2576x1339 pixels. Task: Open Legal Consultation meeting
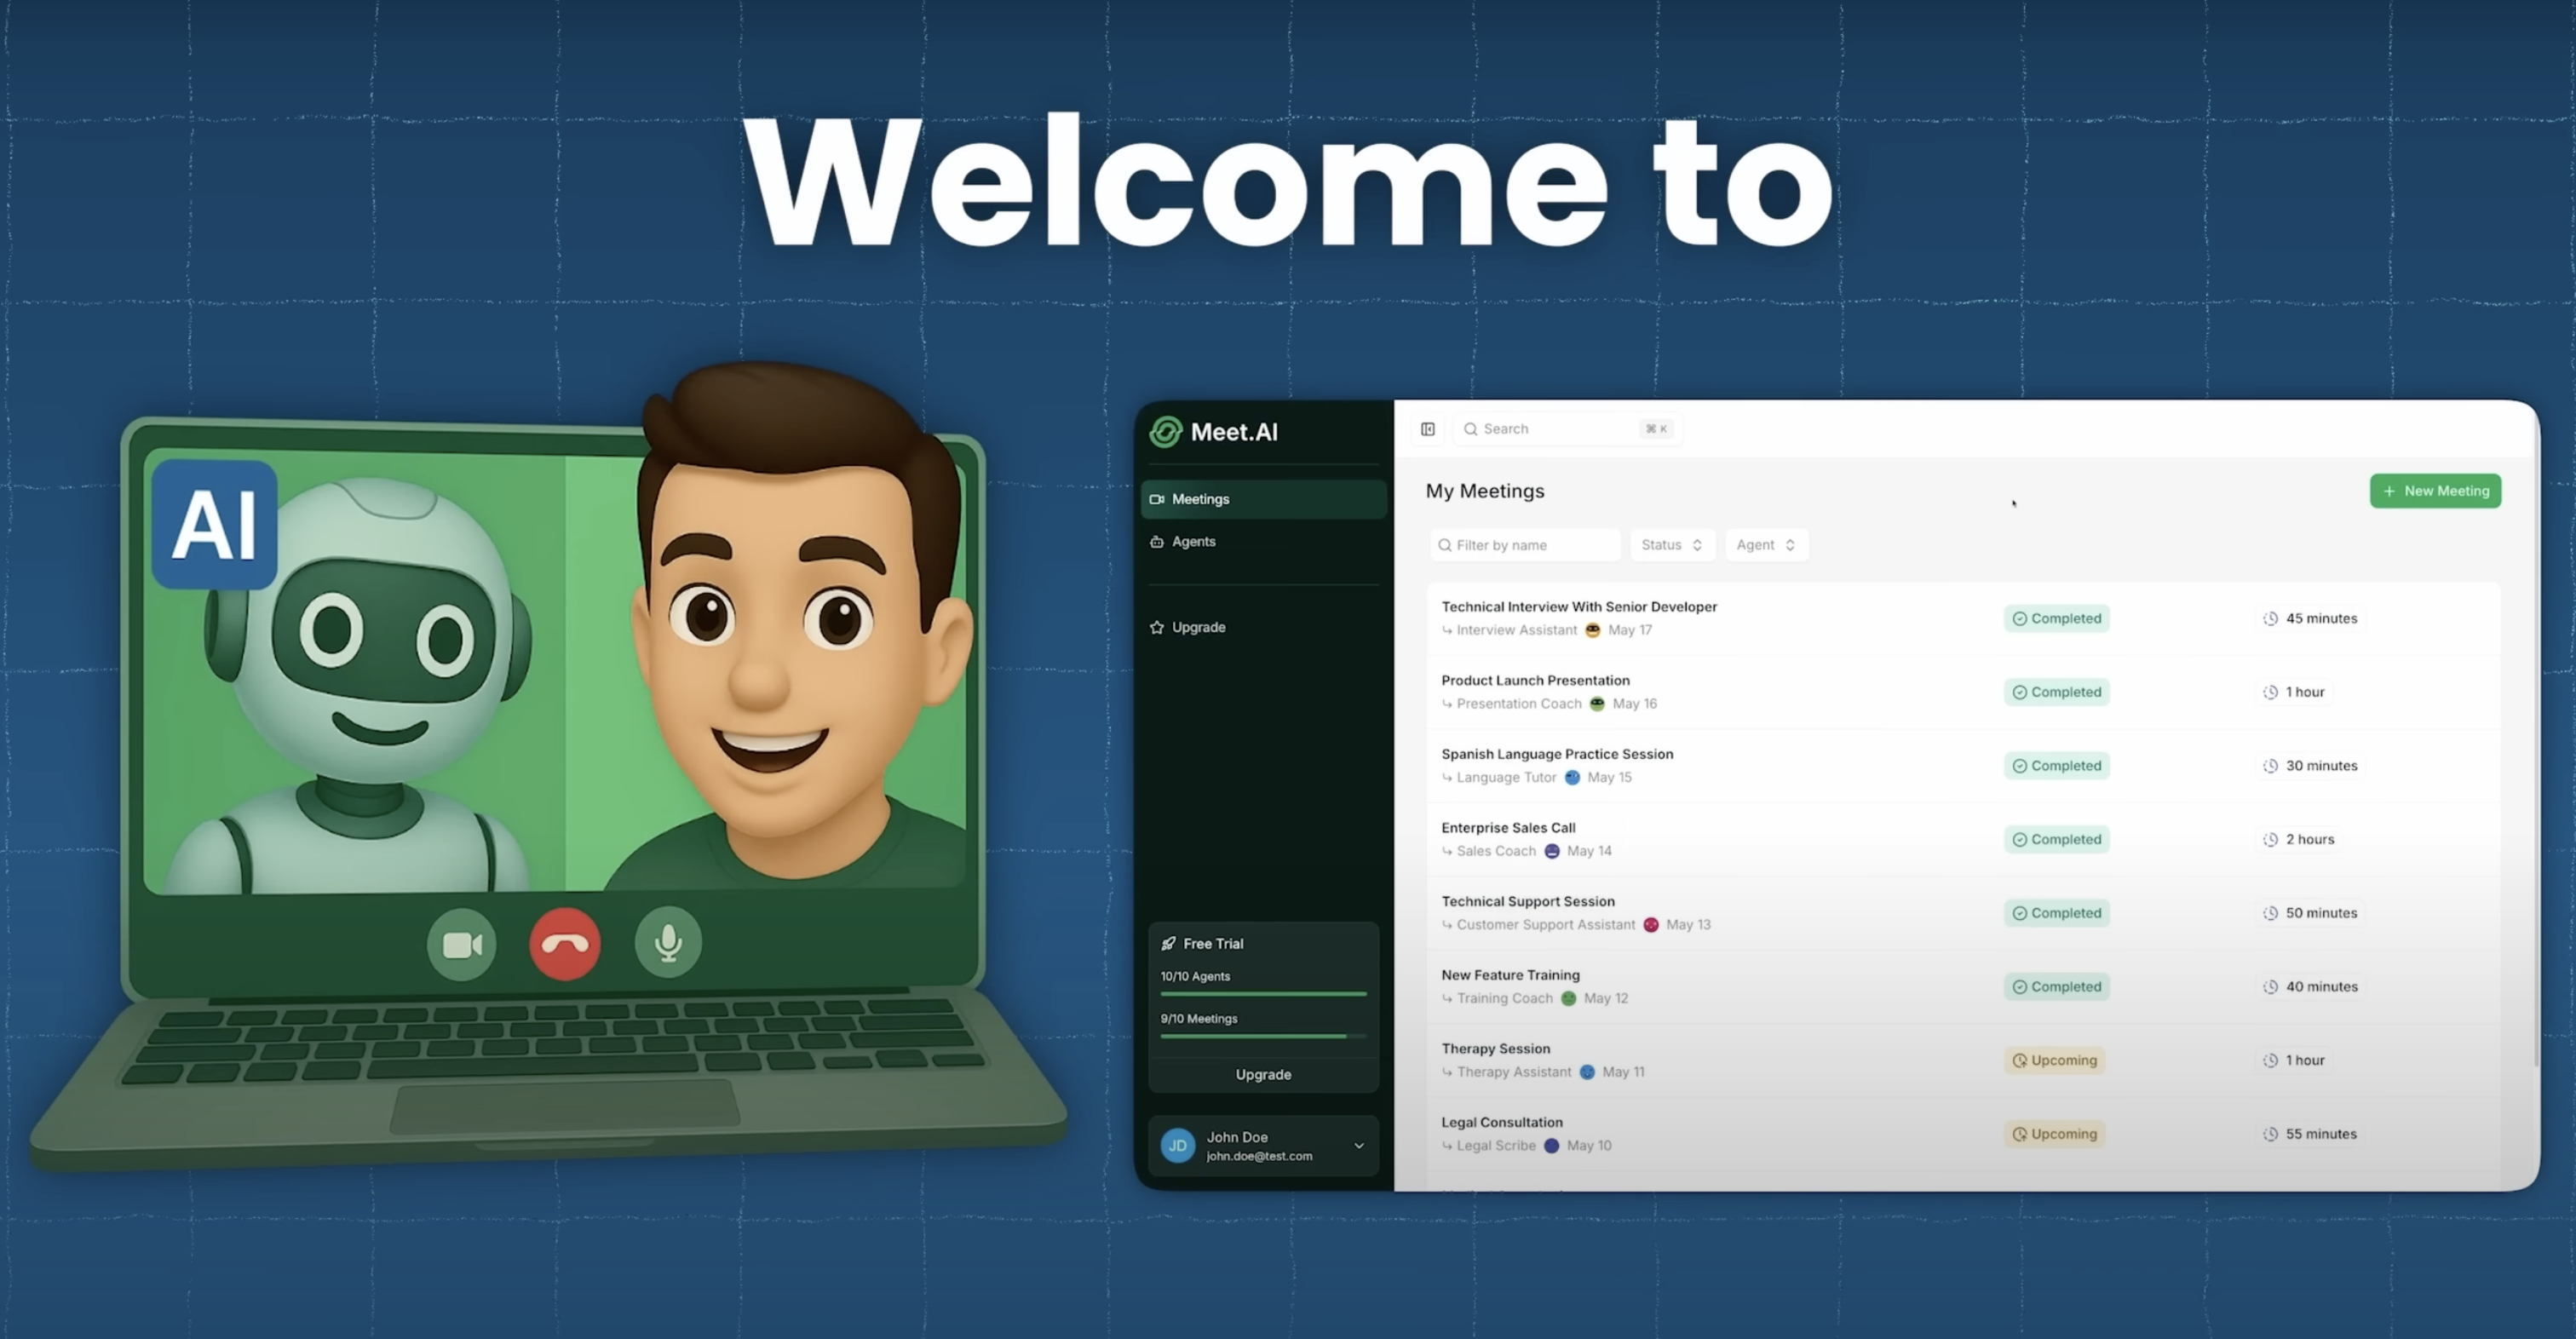pyautogui.click(x=1963, y=1134)
